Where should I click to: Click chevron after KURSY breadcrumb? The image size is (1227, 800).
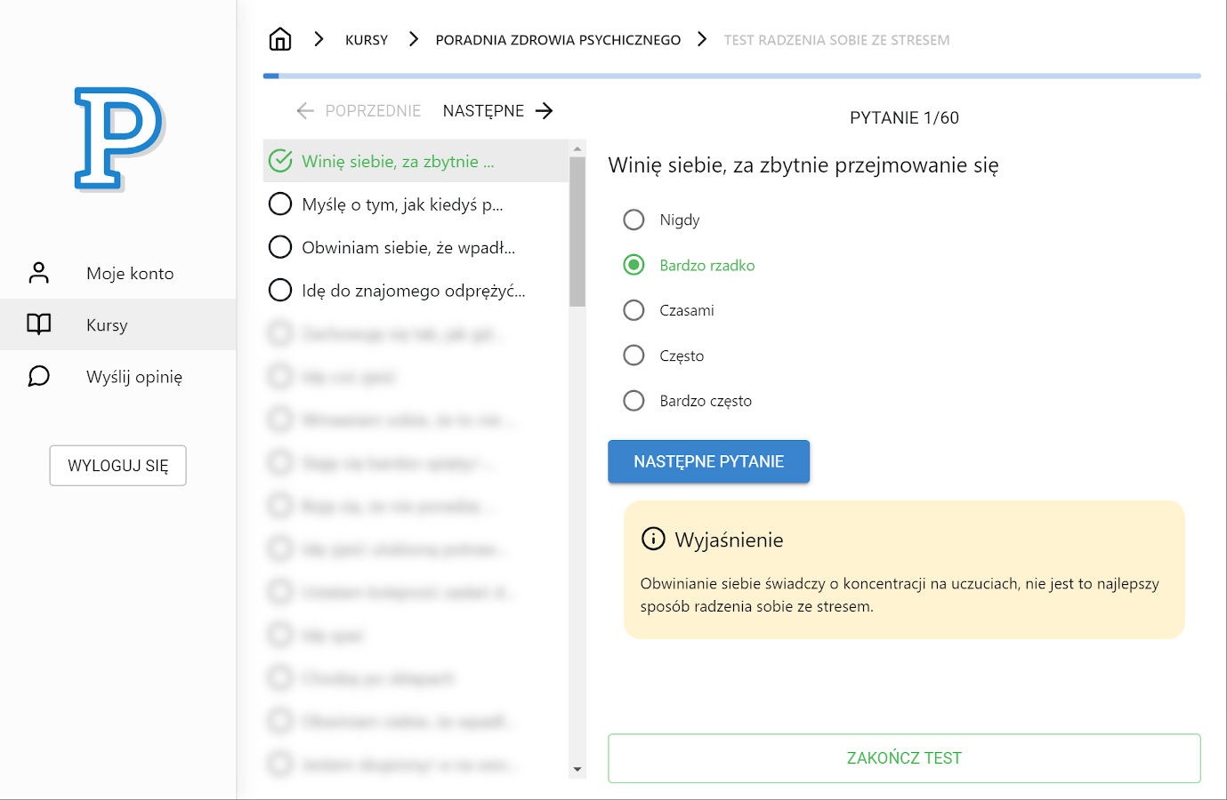tap(413, 39)
